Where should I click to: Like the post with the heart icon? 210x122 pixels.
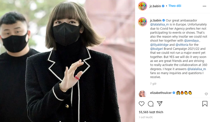(x=142, y=104)
